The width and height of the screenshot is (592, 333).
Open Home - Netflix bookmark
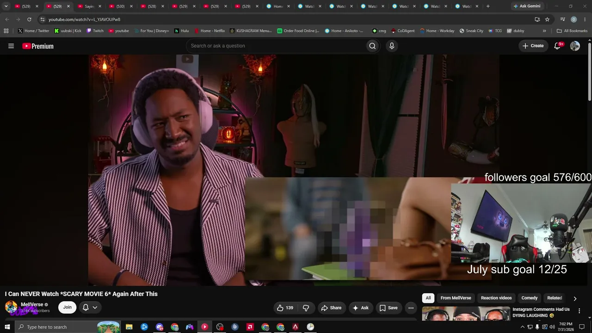[x=209, y=31]
